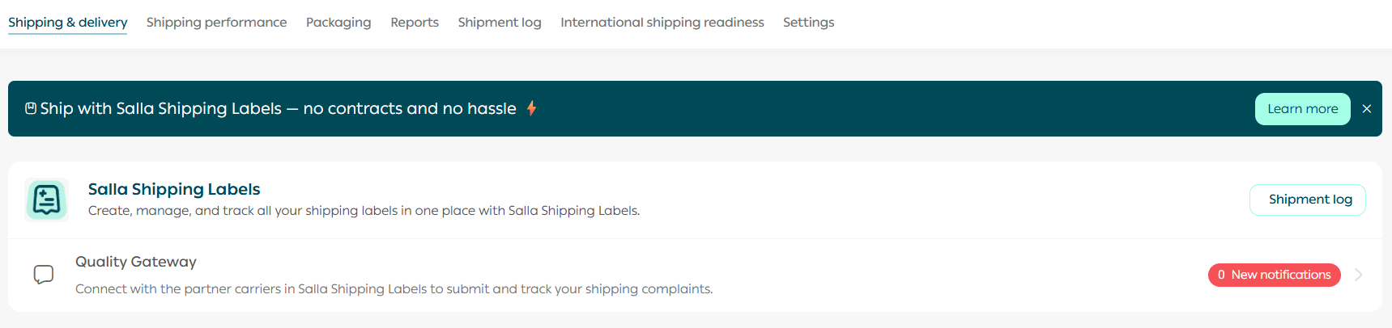Select the Shipment log tab
The height and width of the screenshot is (328, 1392).
point(500,23)
